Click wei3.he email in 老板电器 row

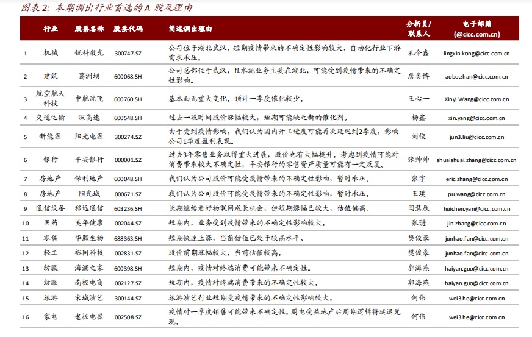pyautogui.click(x=476, y=317)
